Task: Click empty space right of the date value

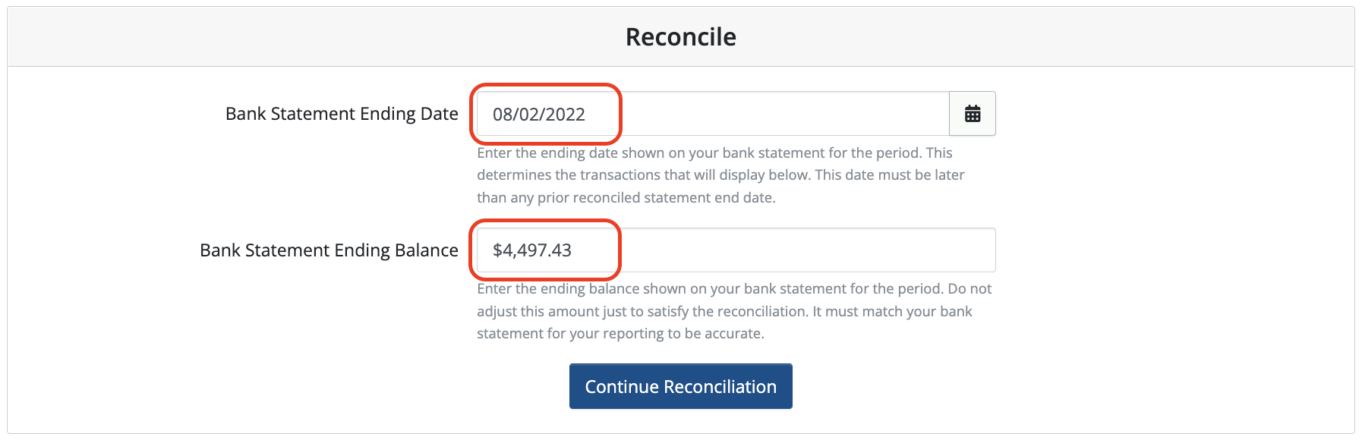Action: click(782, 114)
